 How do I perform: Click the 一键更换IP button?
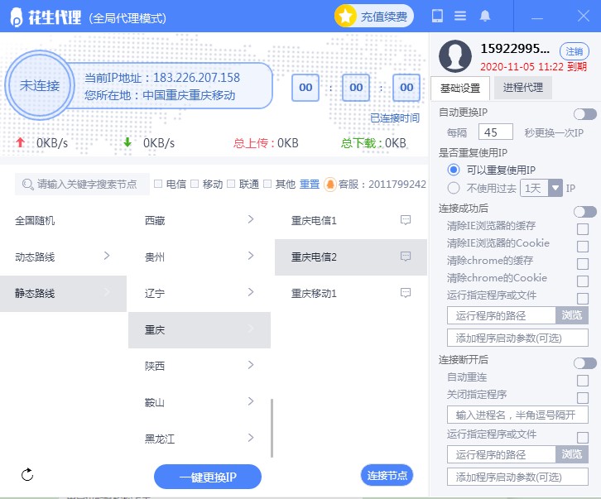point(208,477)
